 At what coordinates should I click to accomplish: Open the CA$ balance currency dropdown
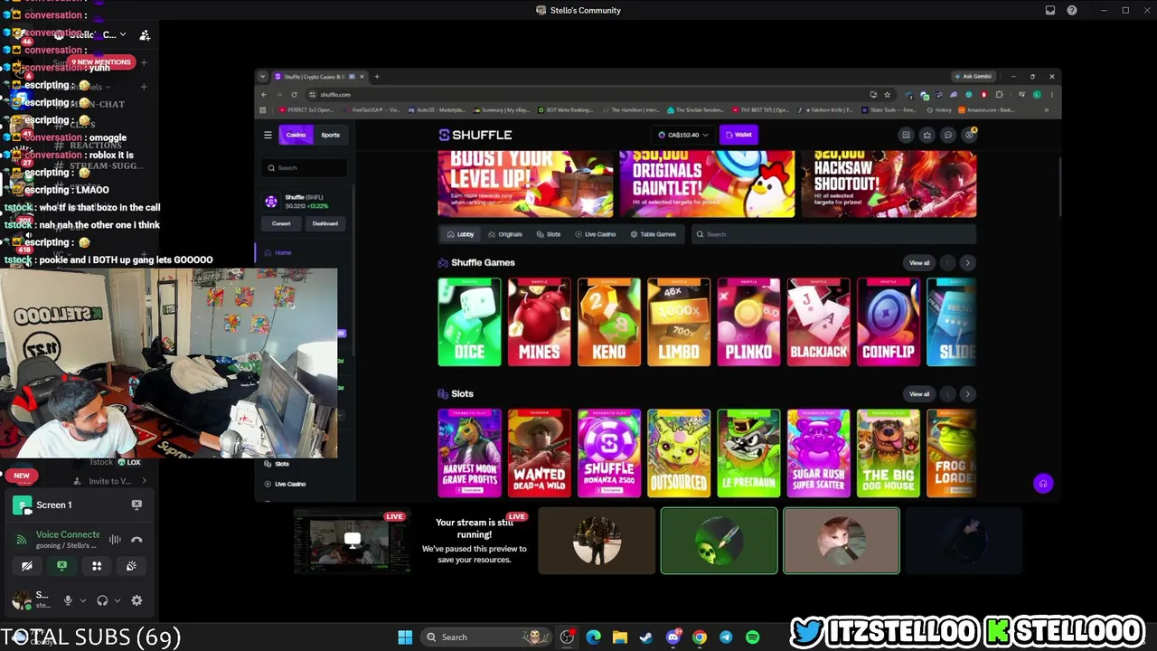coord(683,135)
